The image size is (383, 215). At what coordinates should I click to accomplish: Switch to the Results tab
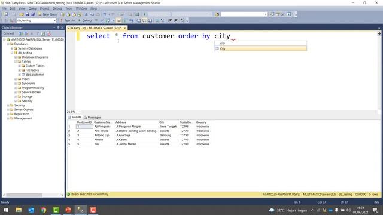(75, 117)
